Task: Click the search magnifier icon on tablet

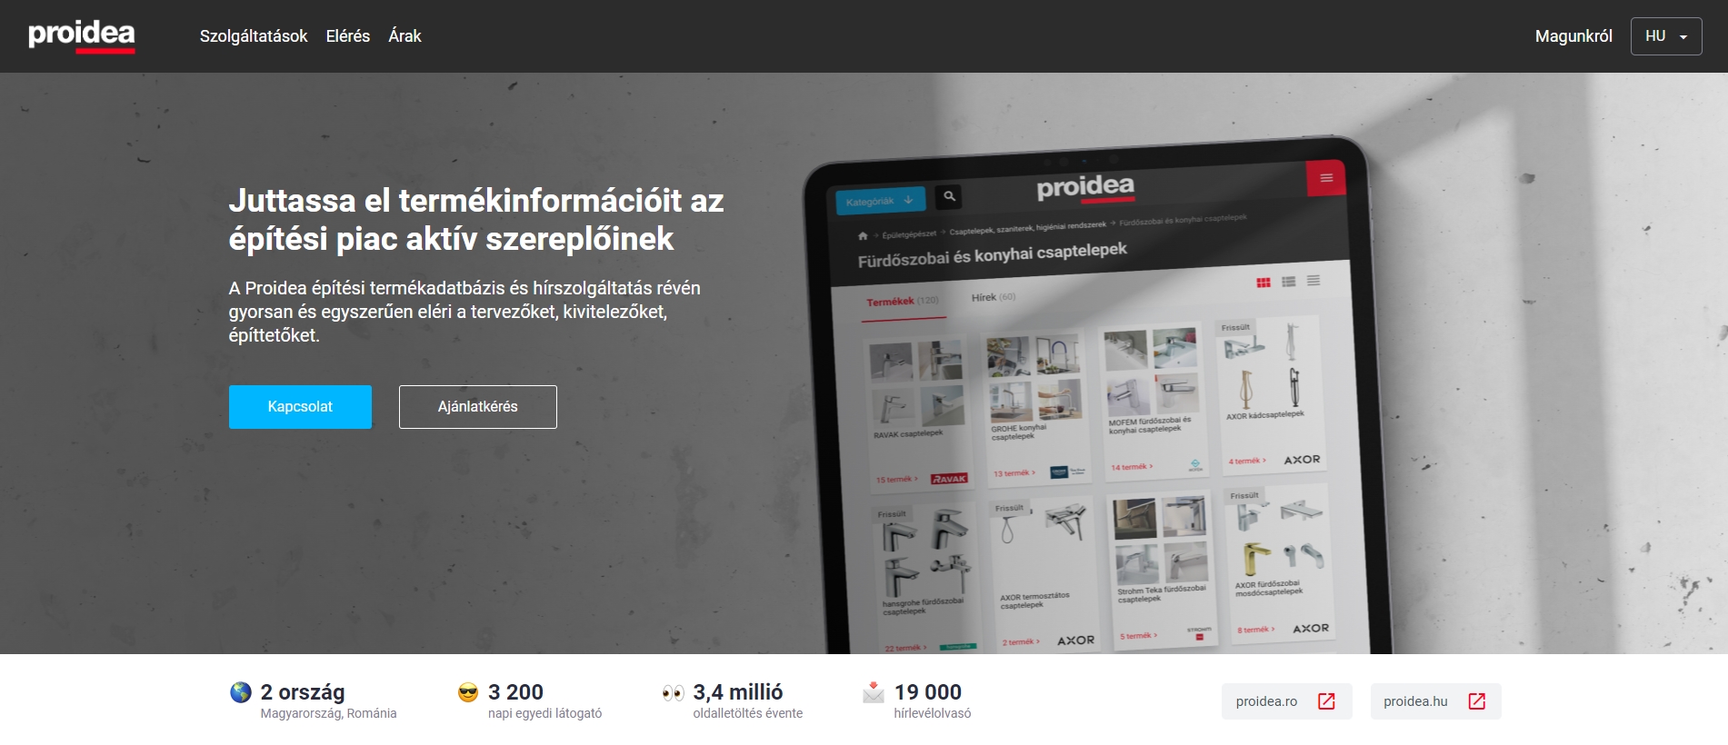Action: [x=949, y=196]
